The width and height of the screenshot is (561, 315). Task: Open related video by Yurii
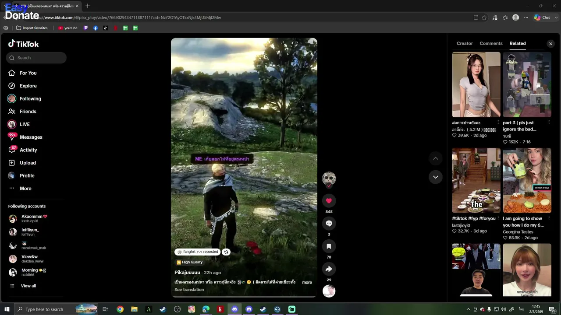(x=527, y=85)
